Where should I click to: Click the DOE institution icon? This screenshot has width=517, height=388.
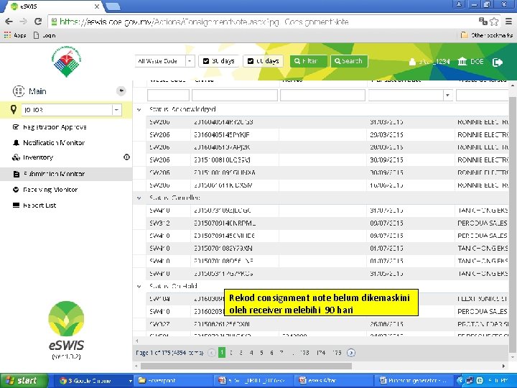click(x=462, y=61)
